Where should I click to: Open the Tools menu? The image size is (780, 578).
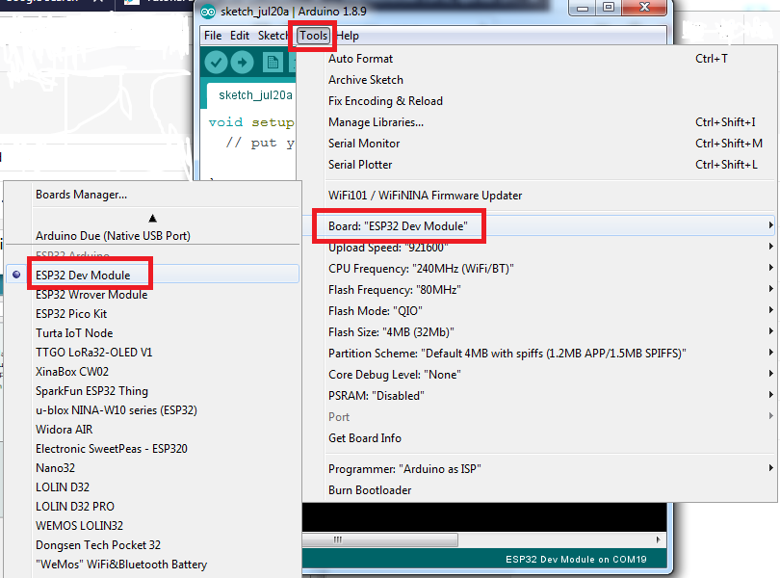coord(313,36)
